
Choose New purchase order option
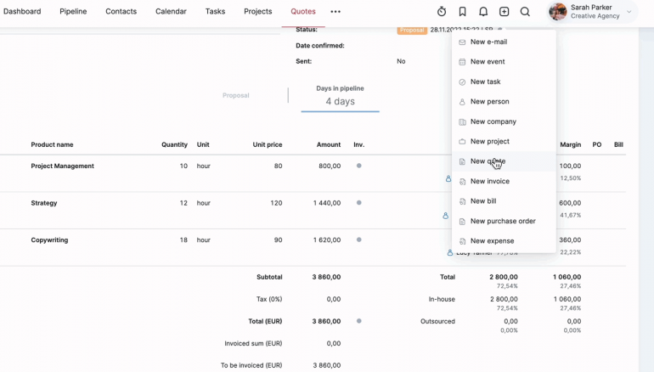(503, 221)
